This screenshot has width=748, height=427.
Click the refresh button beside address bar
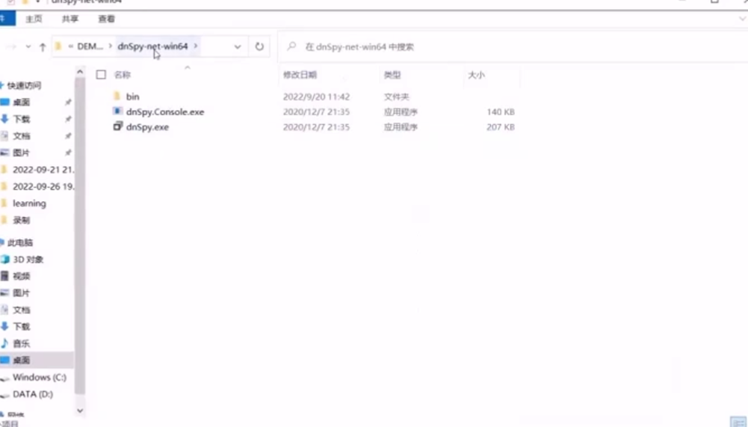pos(259,46)
